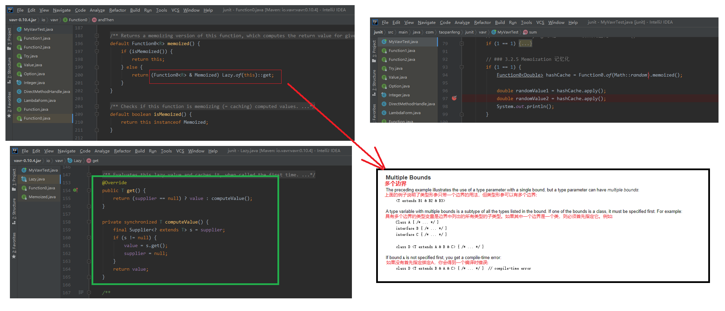Collapse computeValue() method at line 158 fold marker
The width and height of the screenshot is (725, 311).
coord(89,222)
